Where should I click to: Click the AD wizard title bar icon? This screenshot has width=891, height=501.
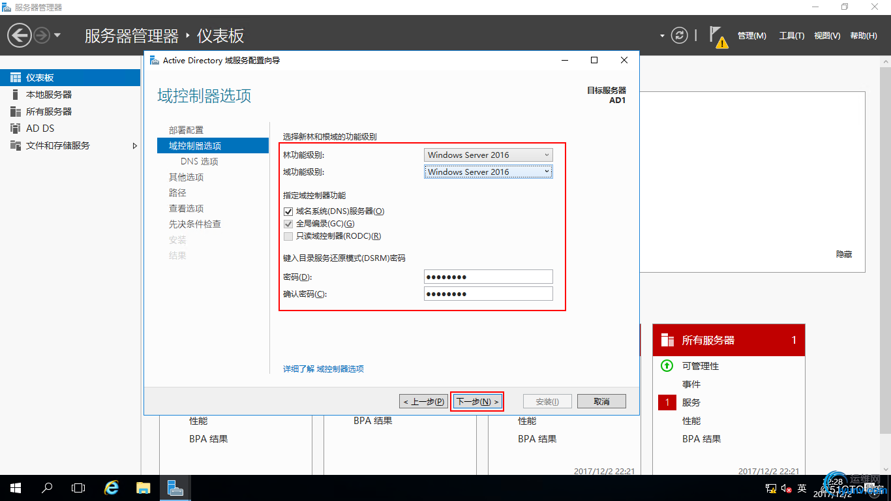(154, 60)
